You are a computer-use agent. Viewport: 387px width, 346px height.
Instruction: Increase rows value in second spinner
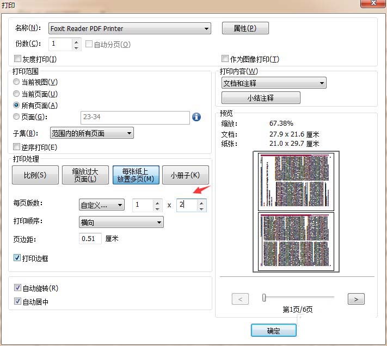[x=202, y=202]
